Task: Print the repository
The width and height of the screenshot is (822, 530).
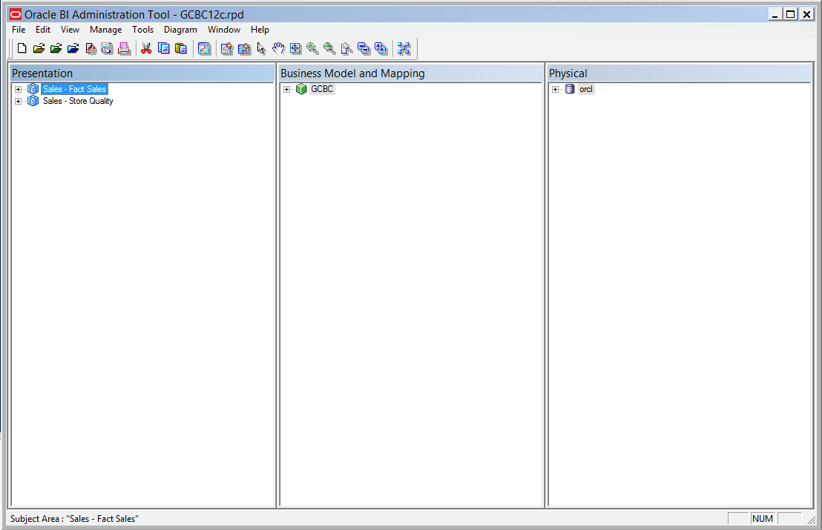Action: [125, 48]
